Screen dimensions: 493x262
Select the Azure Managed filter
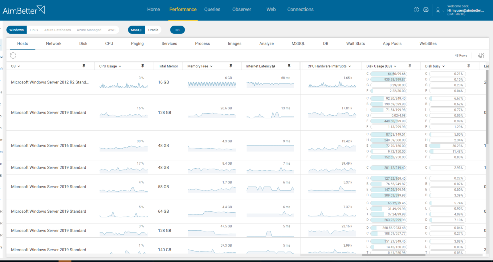pyautogui.click(x=89, y=30)
